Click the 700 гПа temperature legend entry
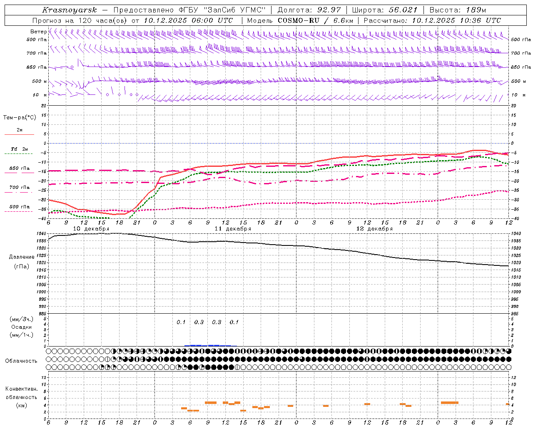Viewport: 533px width, 426px height. [x=20, y=187]
